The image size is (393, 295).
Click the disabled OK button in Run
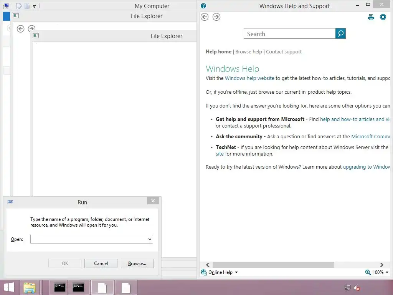pos(65,264)
